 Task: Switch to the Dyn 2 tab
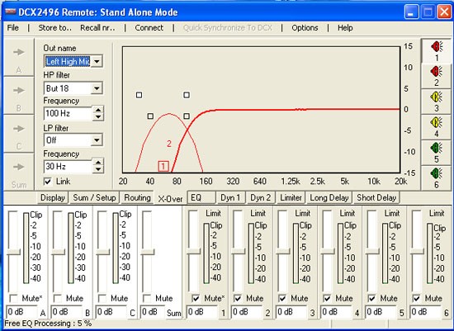point(260,198)
